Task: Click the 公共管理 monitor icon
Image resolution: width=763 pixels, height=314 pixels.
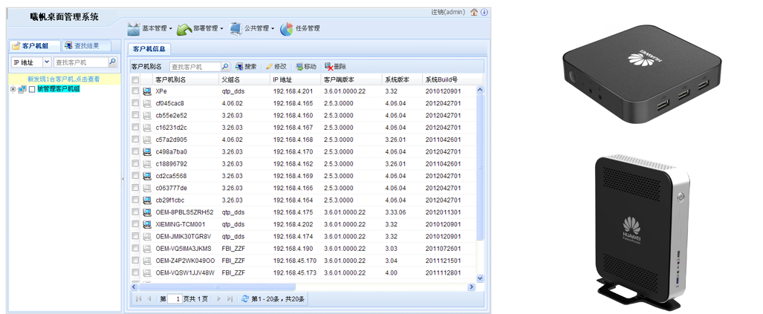Action: pyautogui.click(x=236, y=29)
